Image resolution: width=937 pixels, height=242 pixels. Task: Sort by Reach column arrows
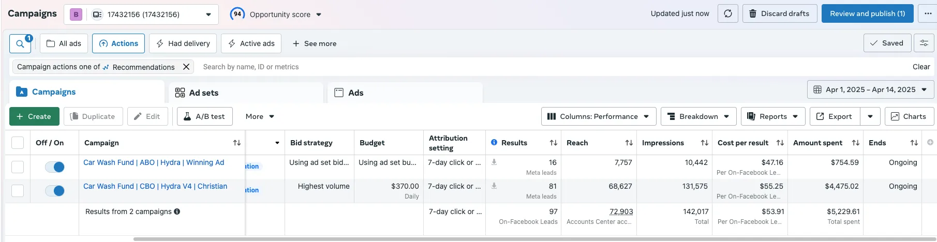(x=629, y=143)
